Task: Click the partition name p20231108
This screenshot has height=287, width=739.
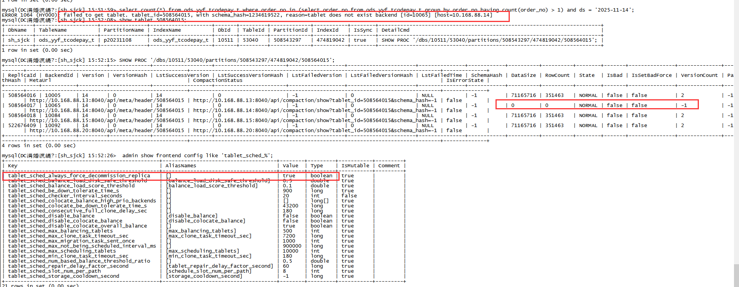Action: (117, 40)
